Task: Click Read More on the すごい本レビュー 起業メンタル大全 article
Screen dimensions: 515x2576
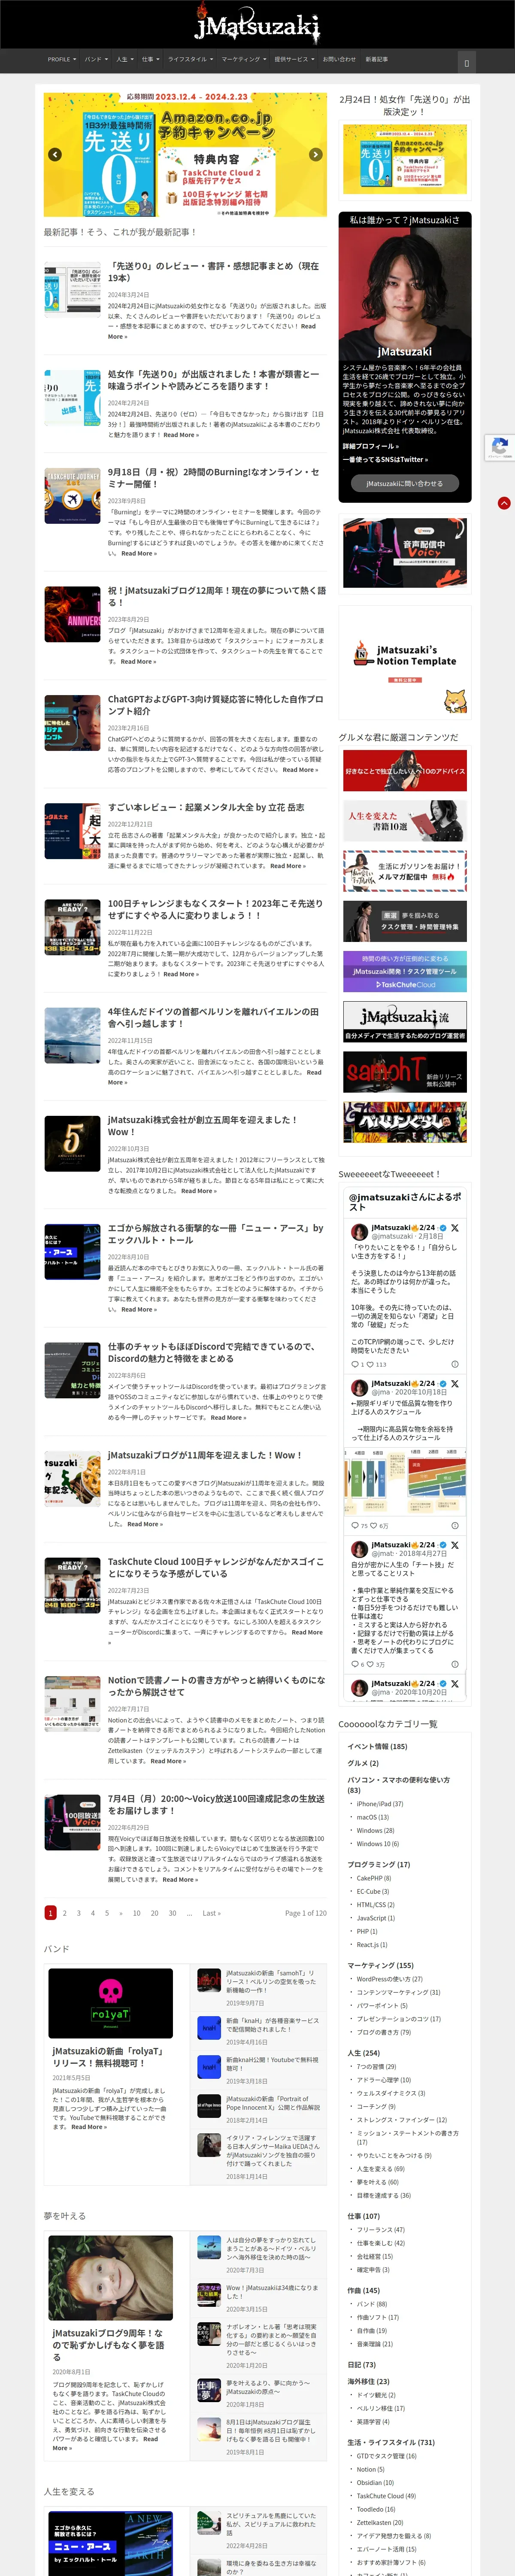Action: [x=287, y=866]
